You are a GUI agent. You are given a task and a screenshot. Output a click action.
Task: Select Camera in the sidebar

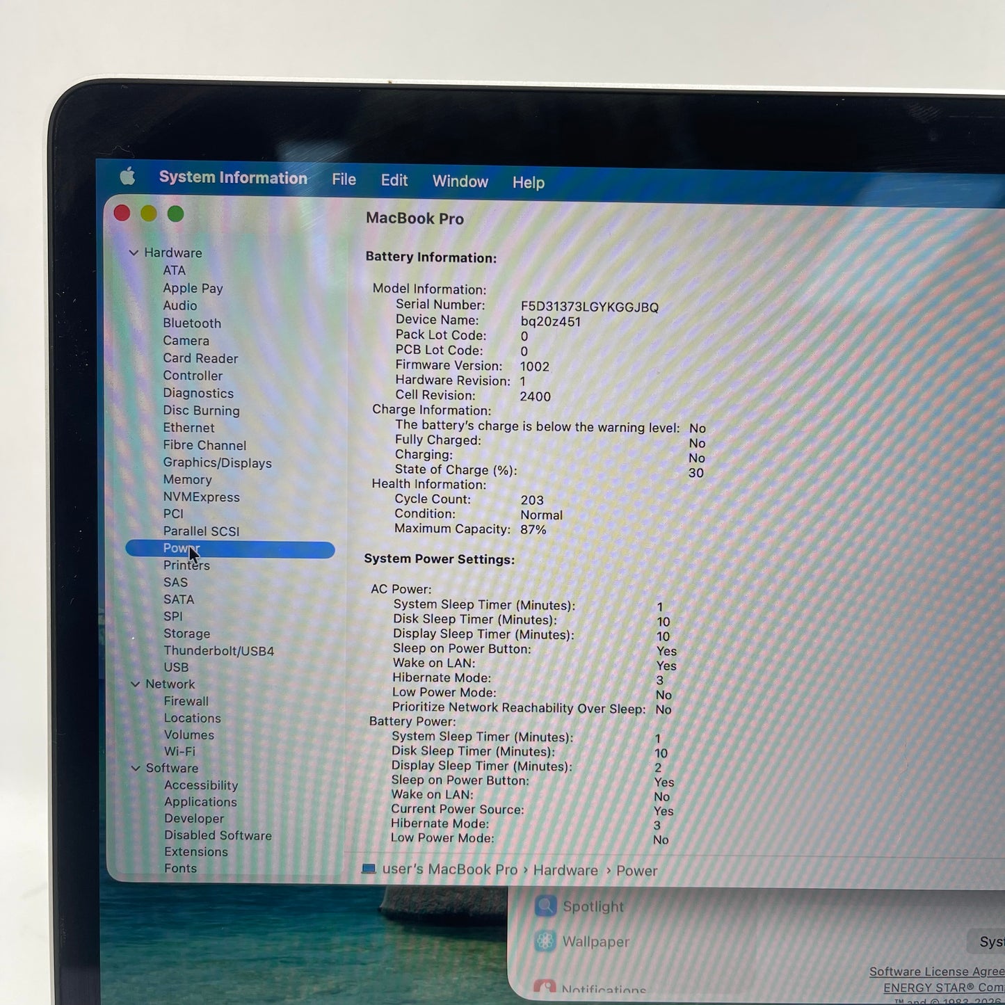186,341
